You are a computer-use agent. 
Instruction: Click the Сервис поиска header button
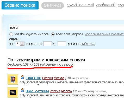point(20,5)
